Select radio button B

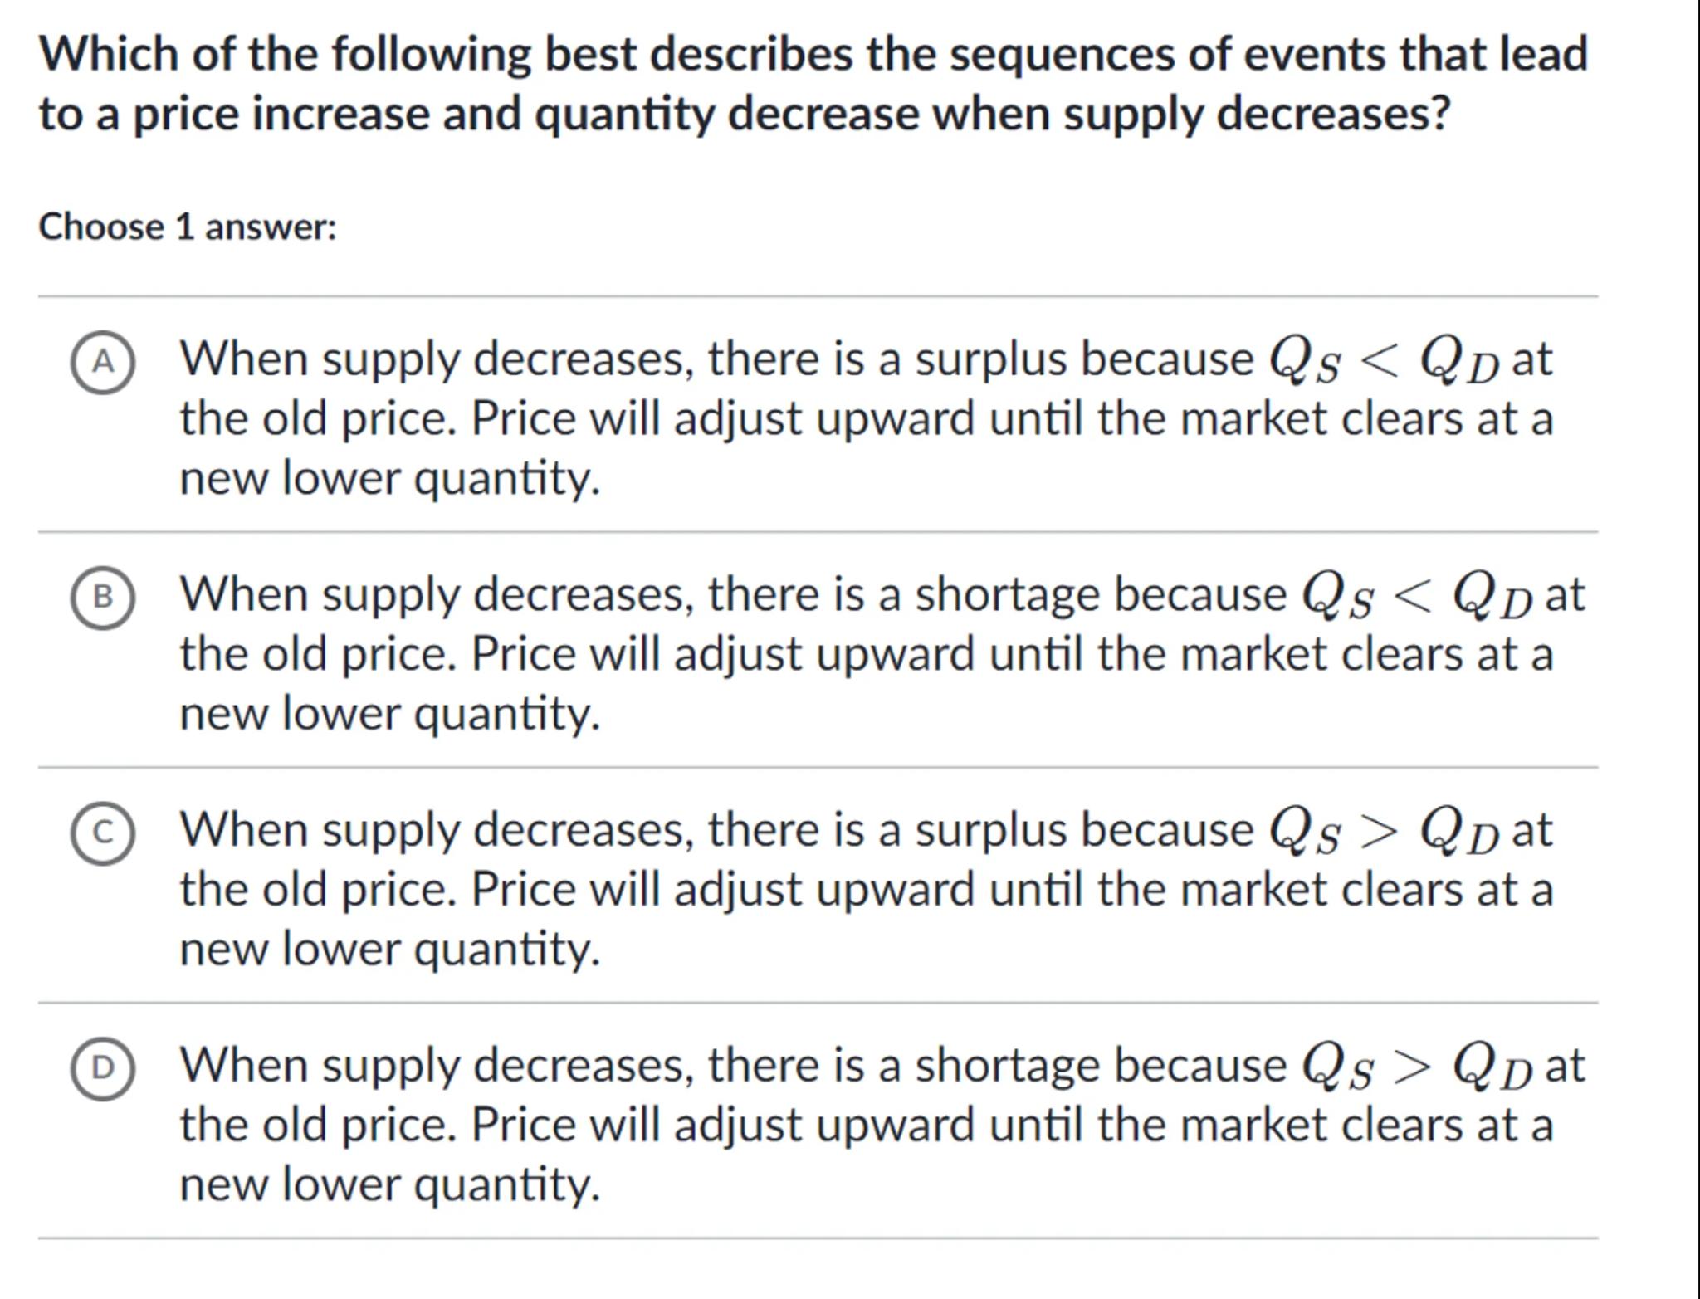pyautogui.click(x=102, y=597)
